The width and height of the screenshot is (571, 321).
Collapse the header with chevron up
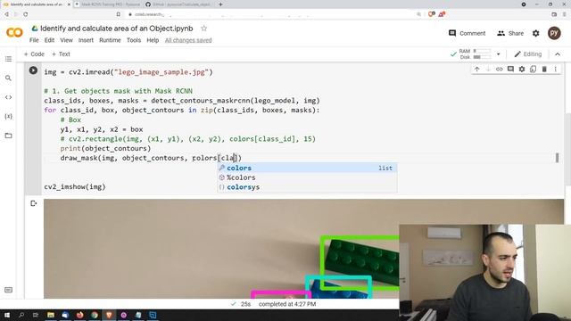(558, 54)
